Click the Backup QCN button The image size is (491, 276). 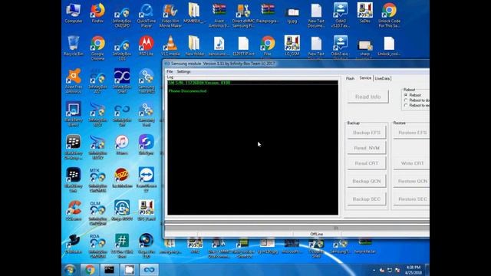click(367, 181)
